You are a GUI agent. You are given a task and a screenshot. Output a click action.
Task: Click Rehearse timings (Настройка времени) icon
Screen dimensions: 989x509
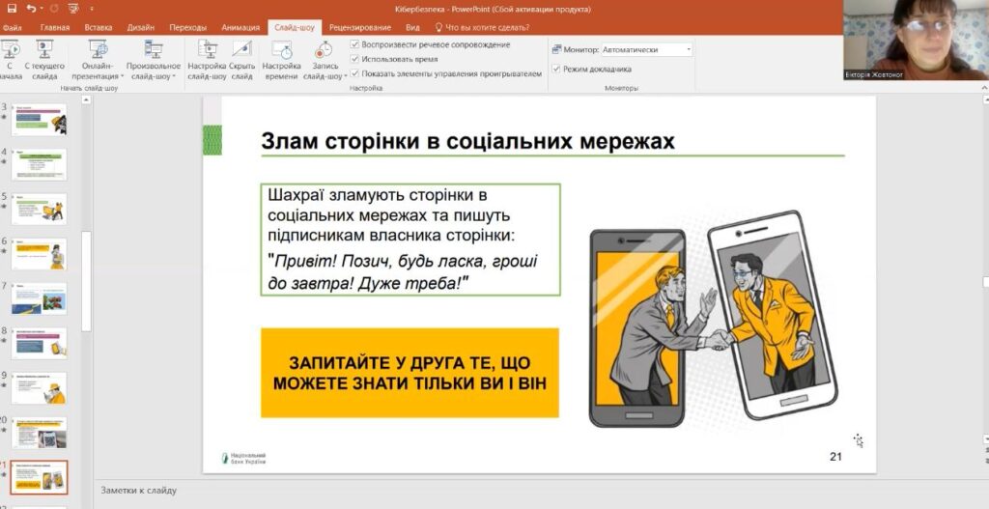281,50
